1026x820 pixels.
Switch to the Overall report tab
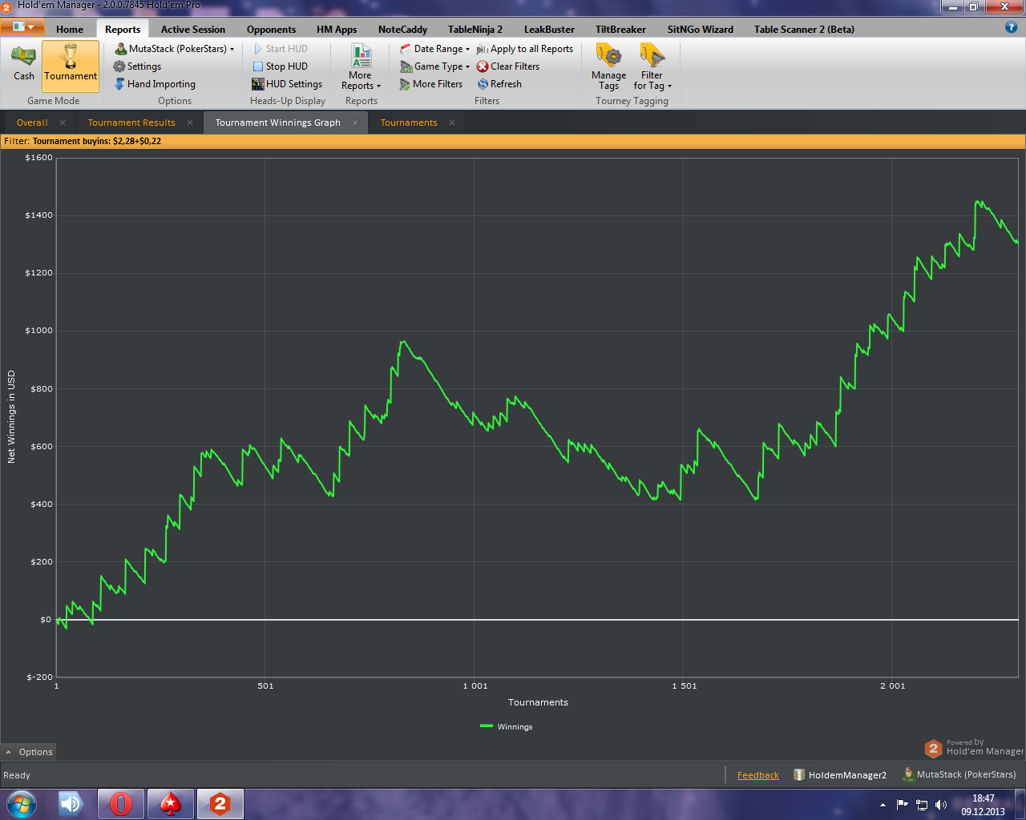click(32, 123)
